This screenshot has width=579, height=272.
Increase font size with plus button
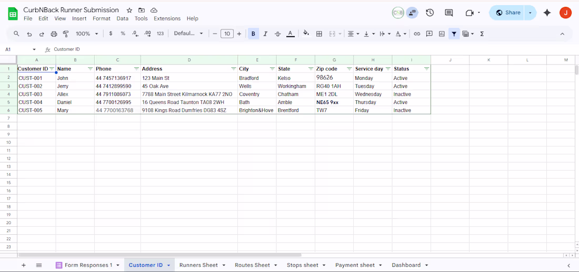[x=239, y=34]
